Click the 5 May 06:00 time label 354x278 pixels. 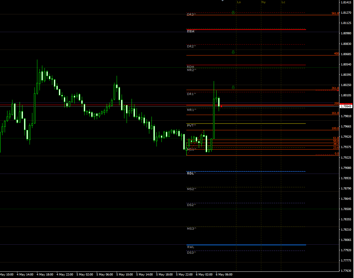tap(105, 275)
